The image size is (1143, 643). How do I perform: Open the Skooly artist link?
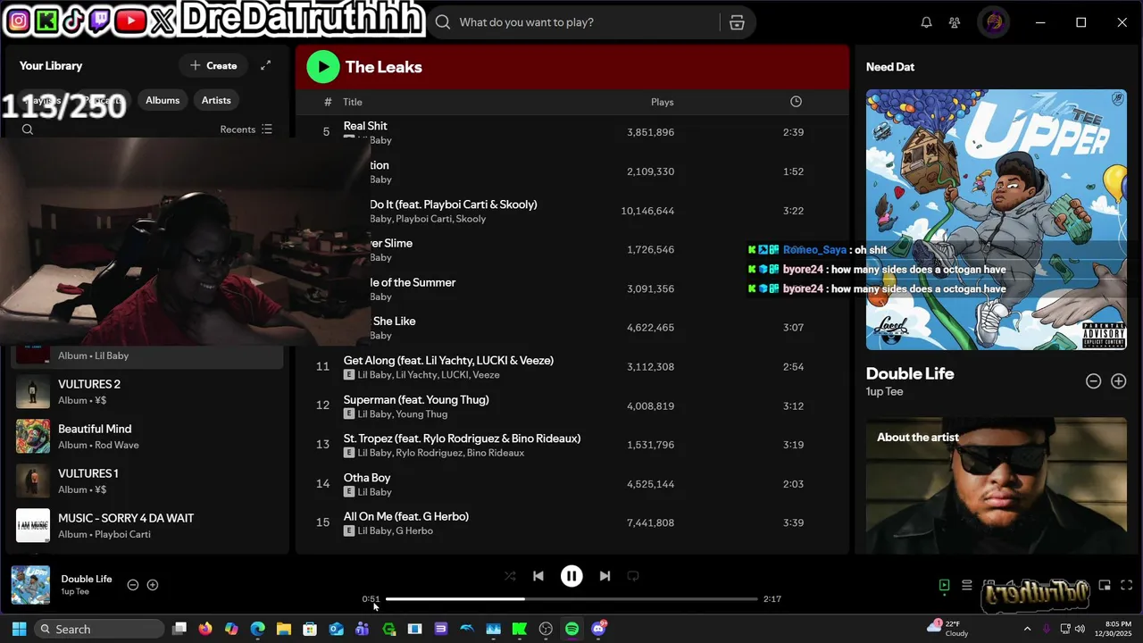[471, 219]
